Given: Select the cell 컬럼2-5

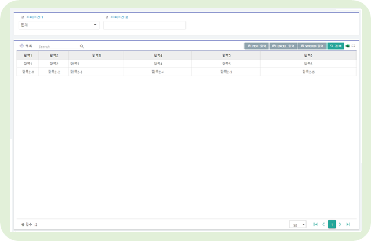Looking at the screenshot, I should tap(226, 72).
